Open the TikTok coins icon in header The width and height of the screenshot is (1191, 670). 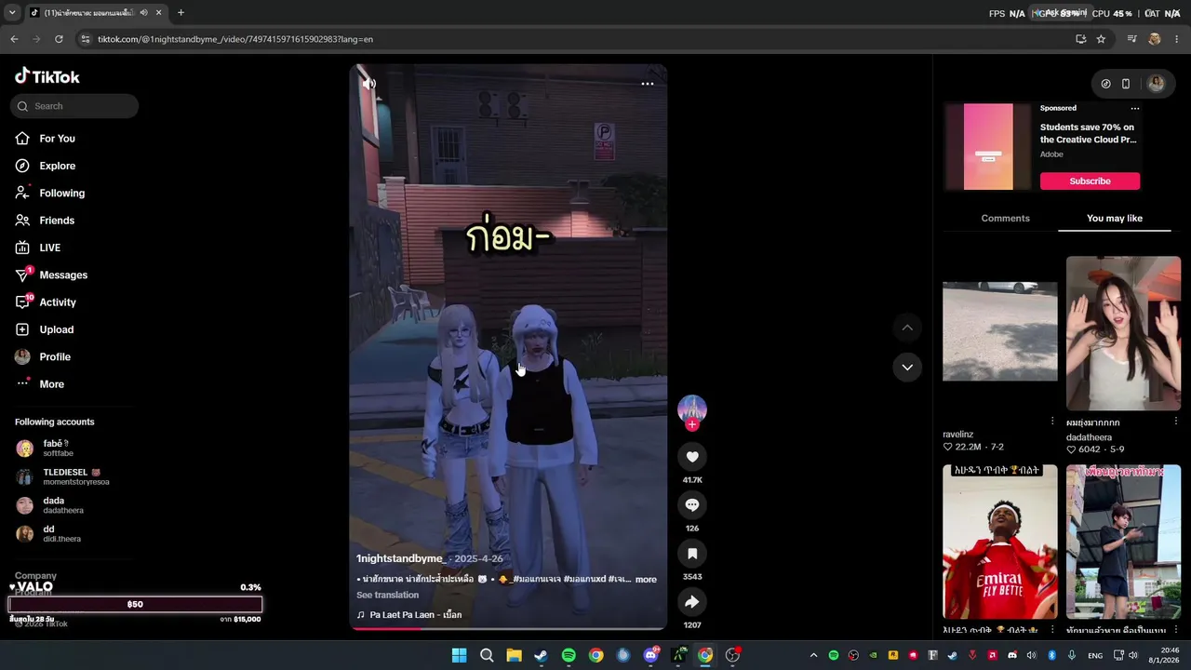point(1105,84)
